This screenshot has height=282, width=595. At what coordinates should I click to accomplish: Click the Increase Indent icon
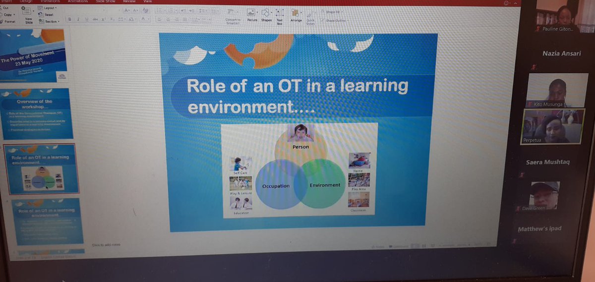pos(192,10)
